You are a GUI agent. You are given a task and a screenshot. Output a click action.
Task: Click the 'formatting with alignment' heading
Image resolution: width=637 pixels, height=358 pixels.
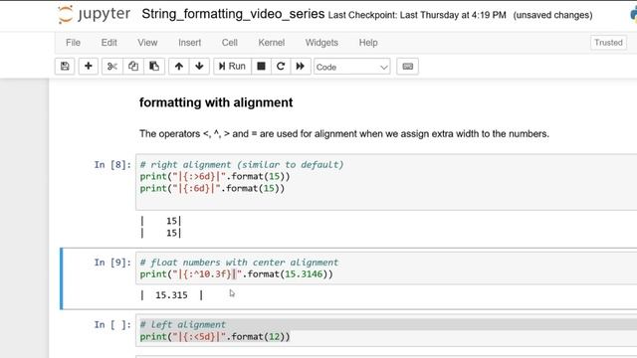[x=216, y=102]
